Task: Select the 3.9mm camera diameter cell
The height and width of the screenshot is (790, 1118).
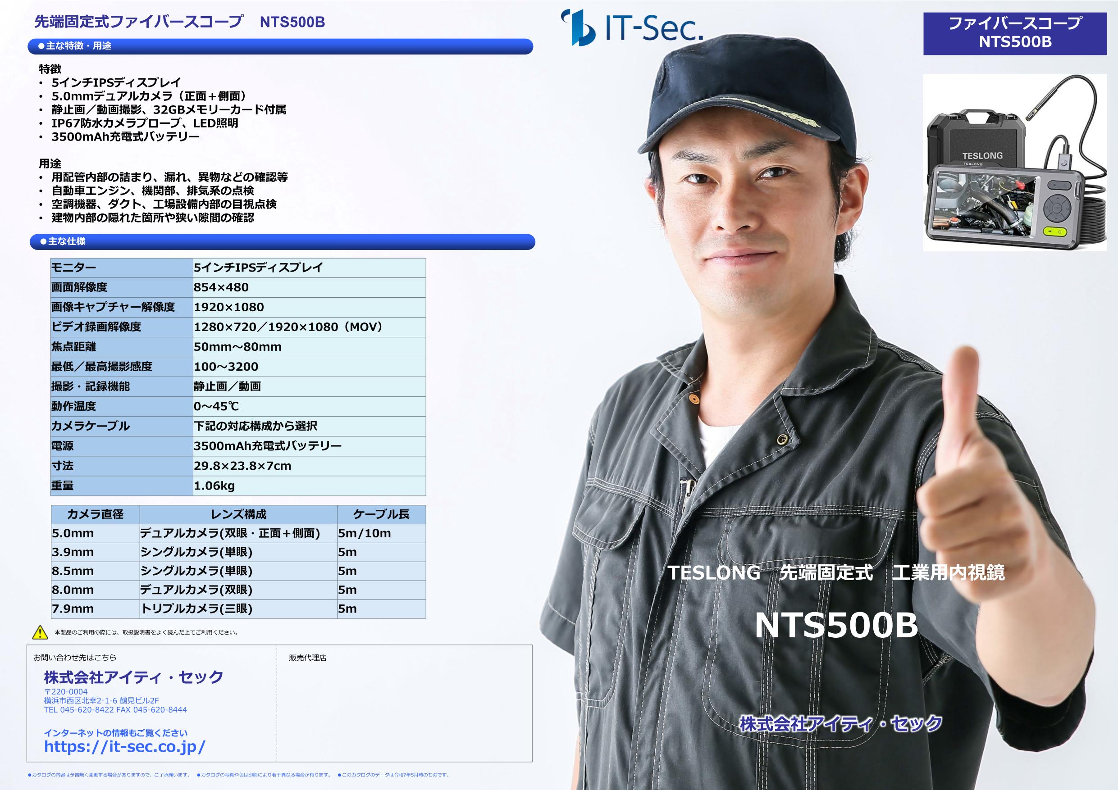Action: (x=96, y=553)
